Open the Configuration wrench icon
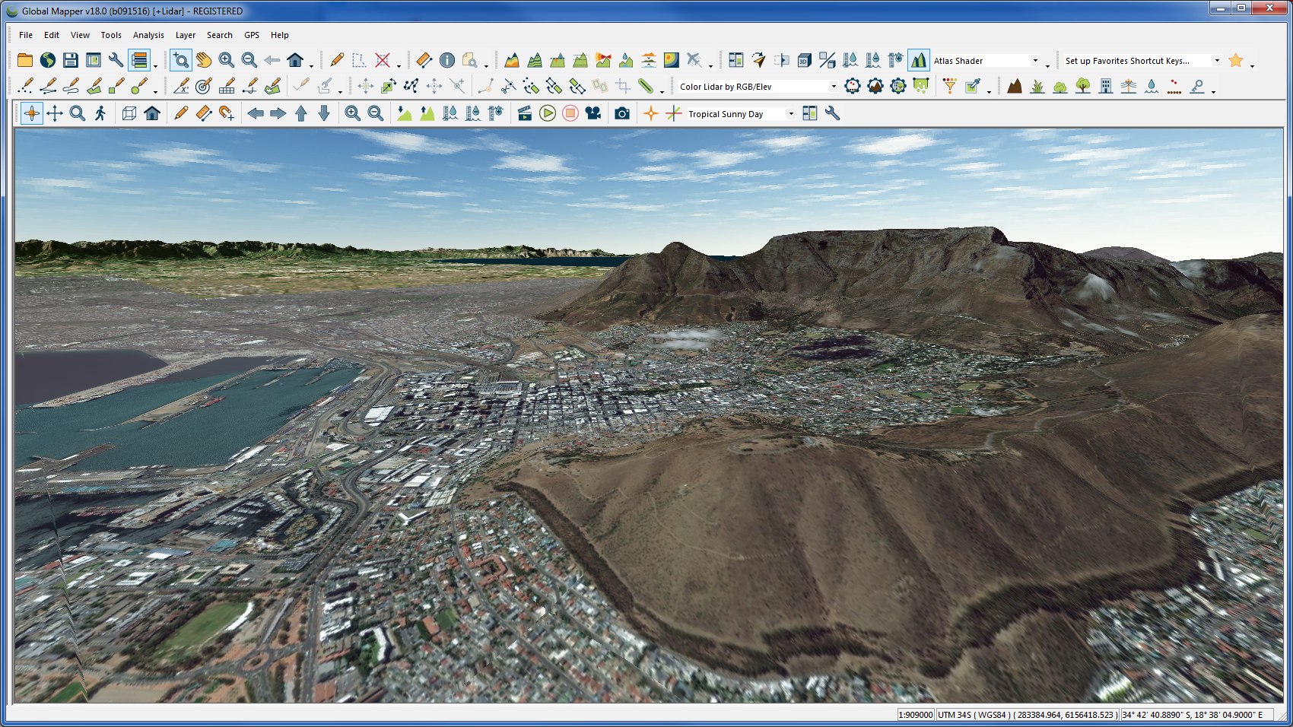1293x727 pixels. [116, 60]
